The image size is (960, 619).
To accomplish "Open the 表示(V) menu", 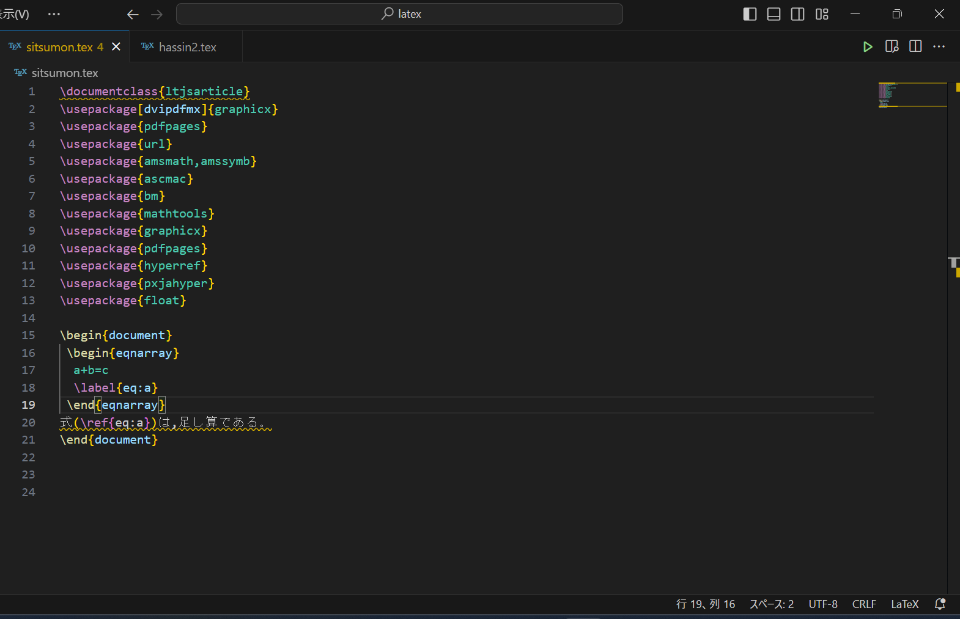I will point(14,14).
